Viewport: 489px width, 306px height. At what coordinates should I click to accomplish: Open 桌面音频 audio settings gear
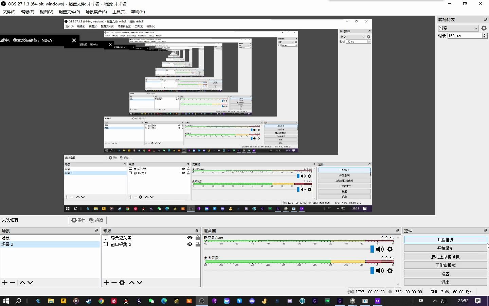(x=390, y=271)
